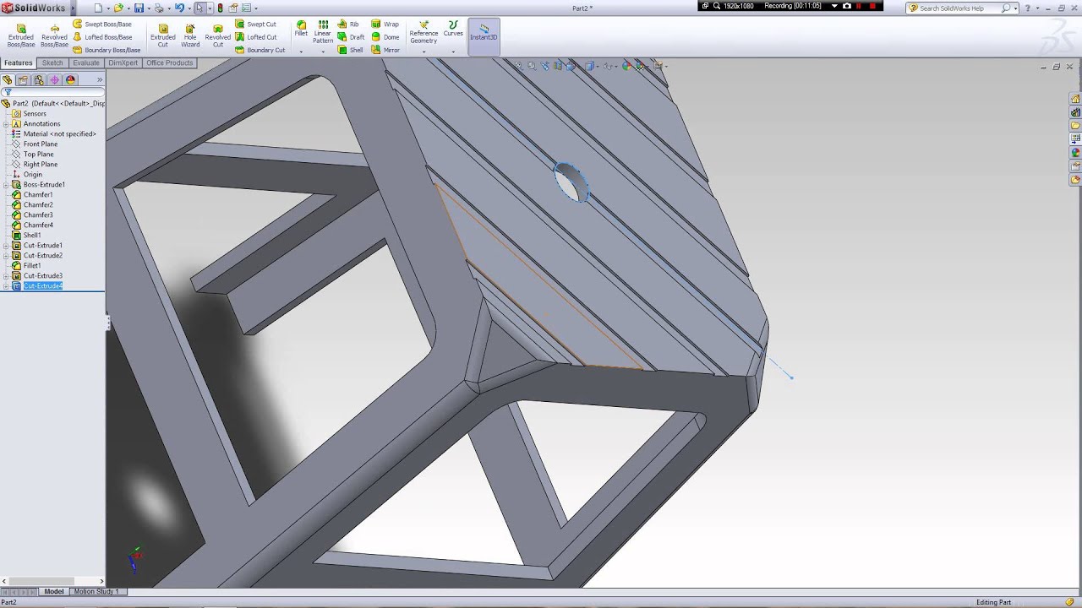The height and width of the screenshot is (608, 1082).
Task: Use the Dome tool
Action: tap(385, 37)
